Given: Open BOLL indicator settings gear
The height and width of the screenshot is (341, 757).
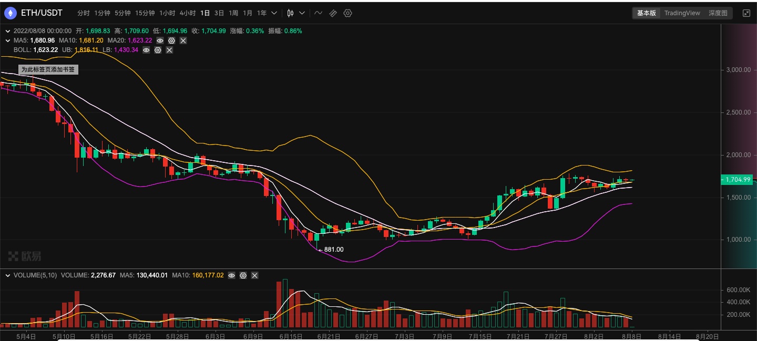Looking at the screenshot, I should click(x=158, y=50).
